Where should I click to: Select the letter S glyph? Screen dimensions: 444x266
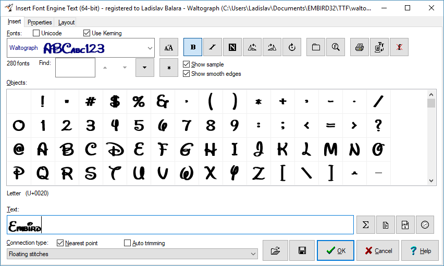tap(91, 173)
